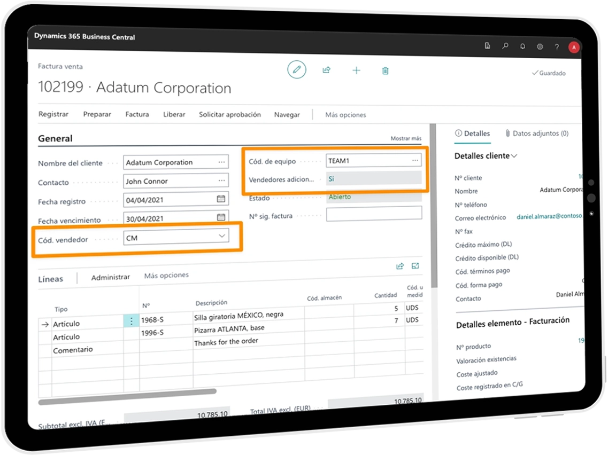Viewport: 608px width, 463px height.
Task: Click the share icon beside edit
Action: click(x=326, y=70)
